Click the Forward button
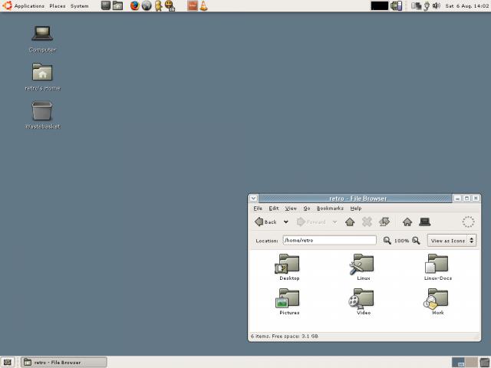This screenshot has height=368, width=491. click(x=311, y=222)
